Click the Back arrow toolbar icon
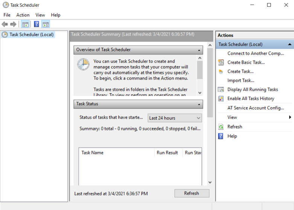The image size is (294, 210). (x=5, y=24)
